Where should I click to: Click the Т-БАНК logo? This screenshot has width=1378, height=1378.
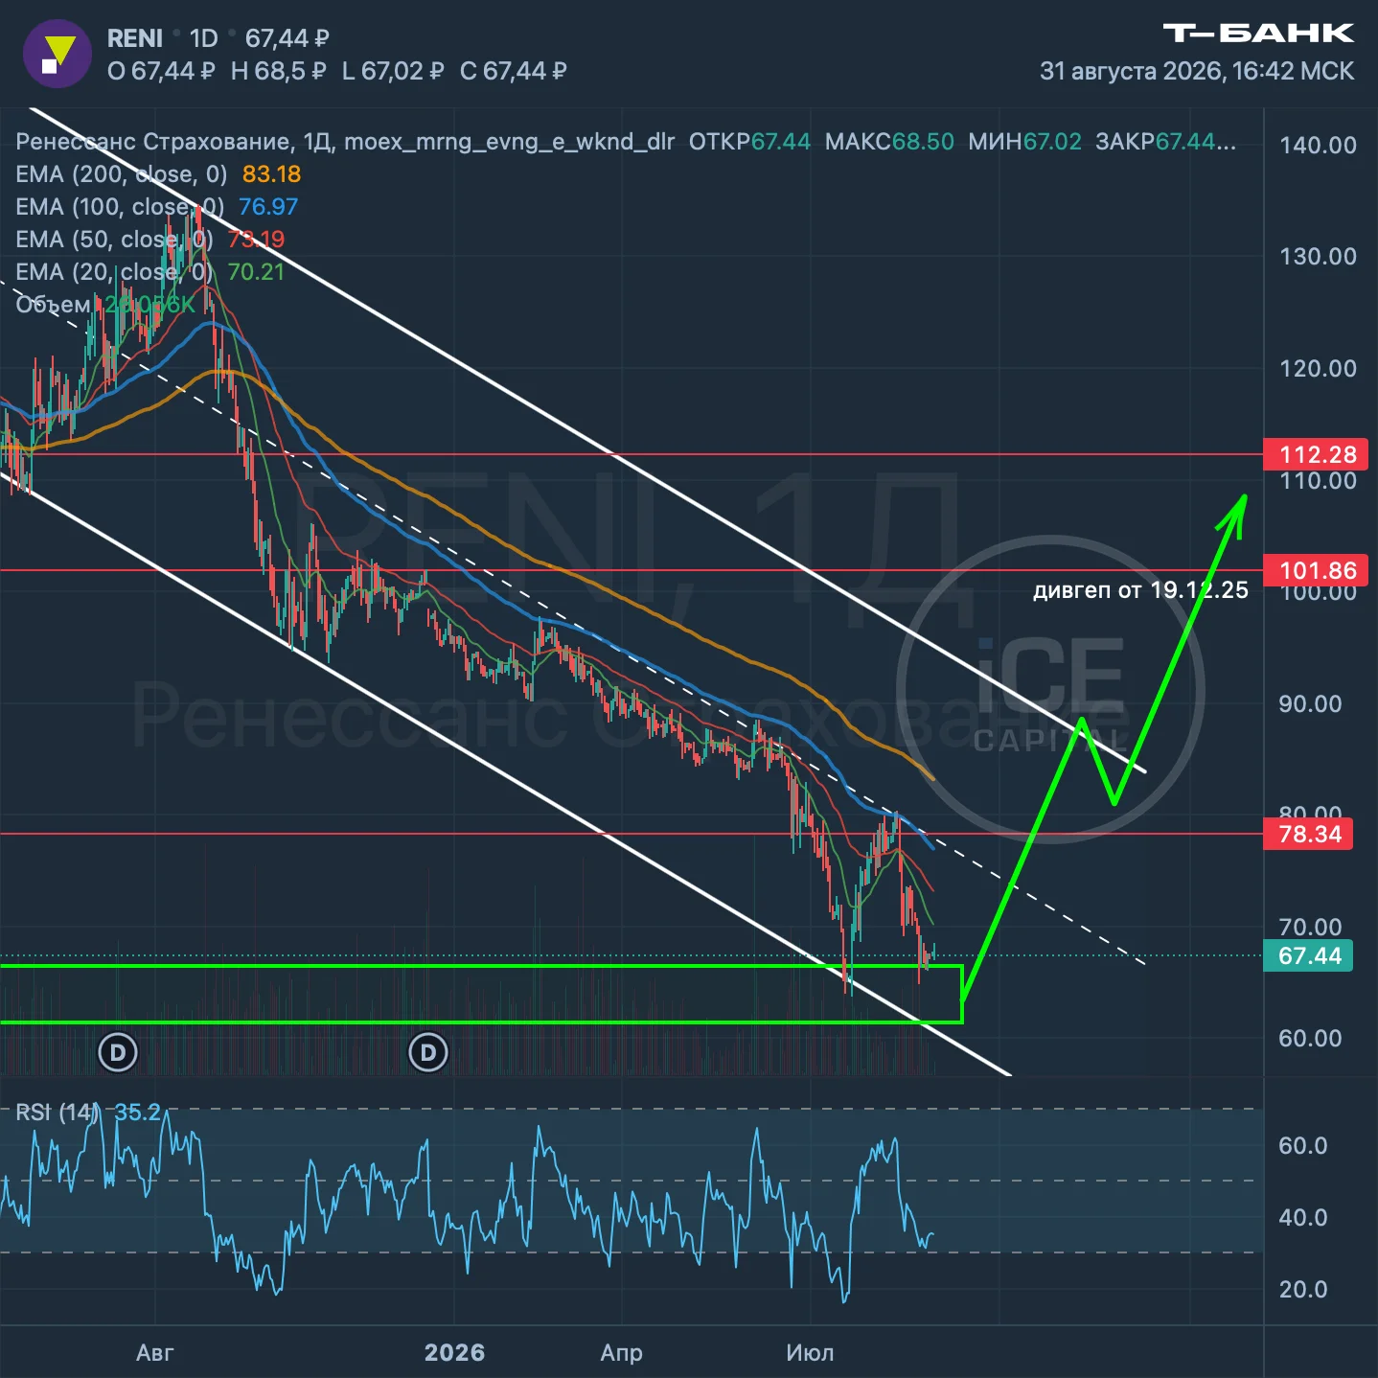[1258, 34]
